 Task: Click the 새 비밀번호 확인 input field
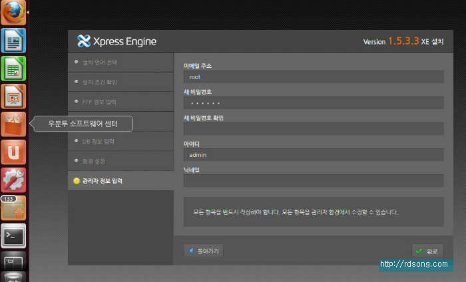314,129
